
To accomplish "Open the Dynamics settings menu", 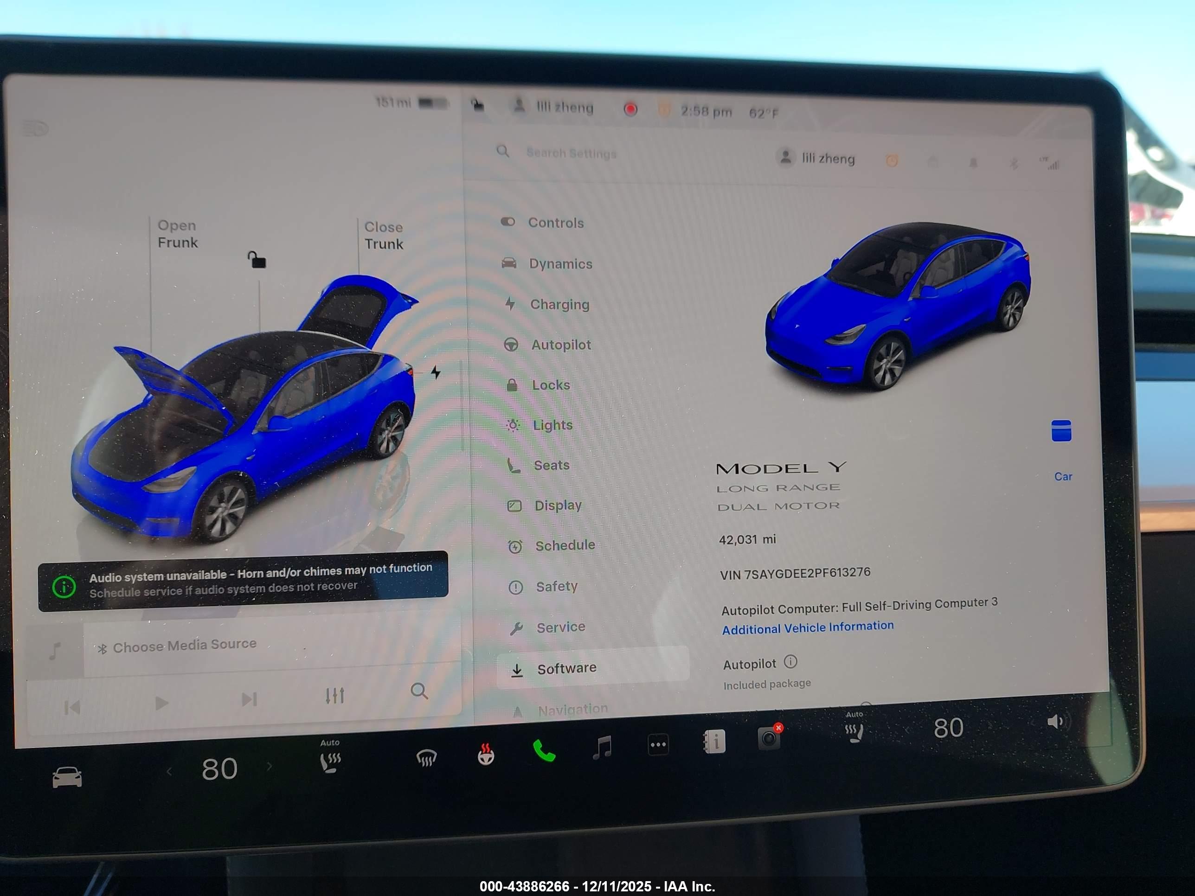I will coord(547,263).
